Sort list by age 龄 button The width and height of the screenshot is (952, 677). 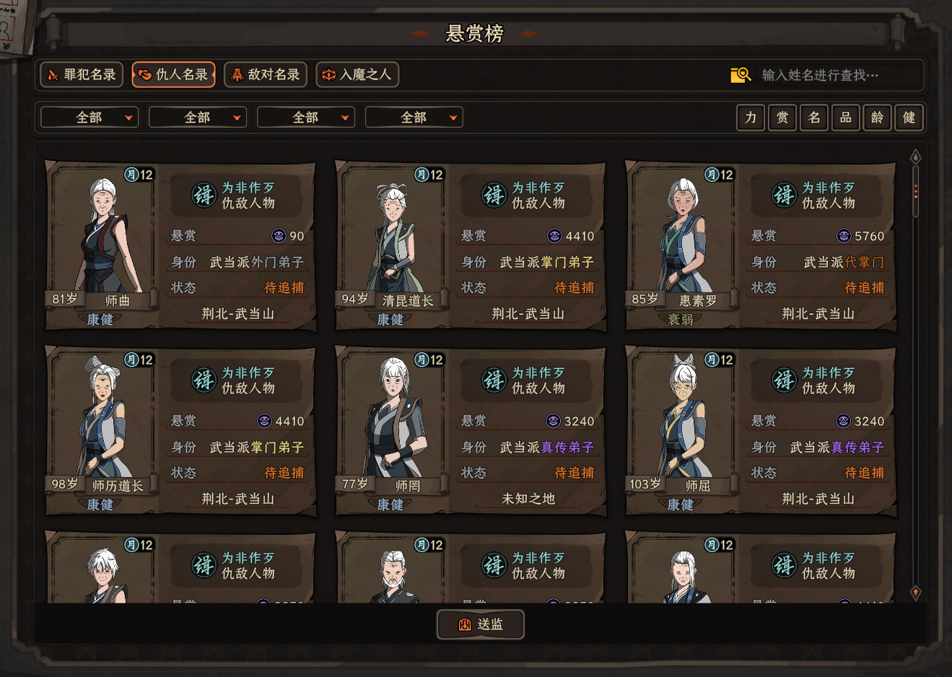877,118
